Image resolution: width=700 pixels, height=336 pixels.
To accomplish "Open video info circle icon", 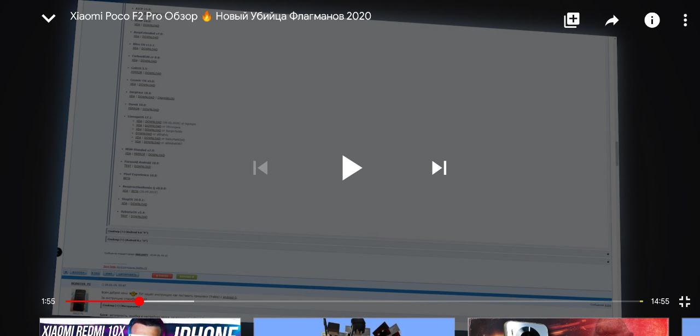I will [652, 20].
